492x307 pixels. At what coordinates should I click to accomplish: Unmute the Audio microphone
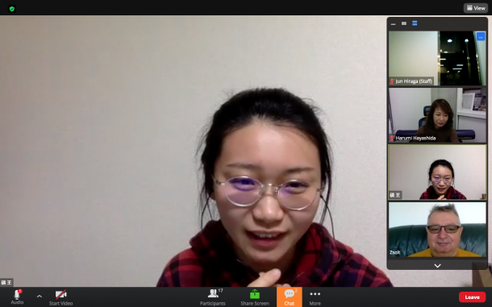(x=17, y=297)
